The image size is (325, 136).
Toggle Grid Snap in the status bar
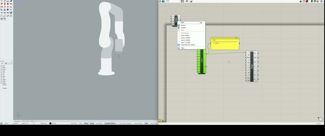pyautogui.click(x=74, y=123)
